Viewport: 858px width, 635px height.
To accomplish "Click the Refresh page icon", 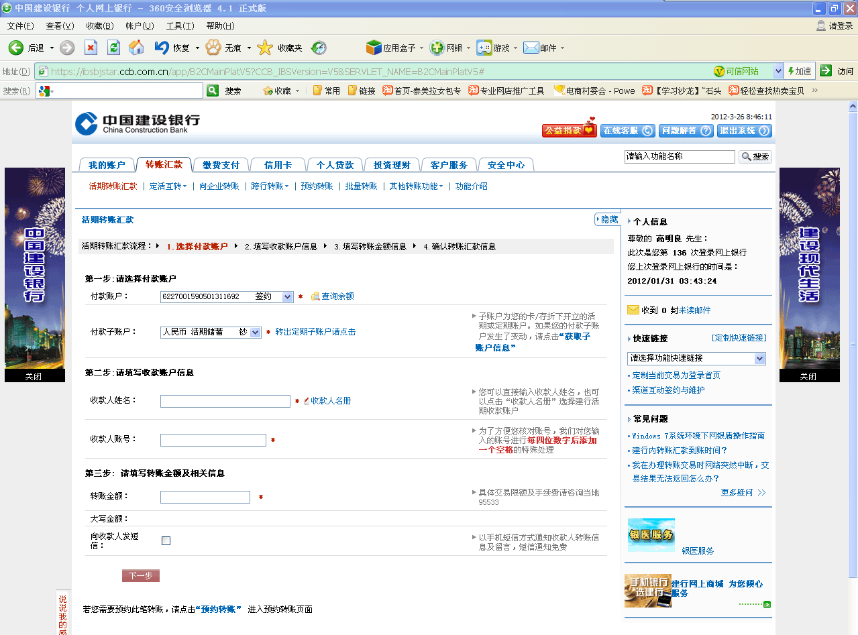I will pos(113,48).
